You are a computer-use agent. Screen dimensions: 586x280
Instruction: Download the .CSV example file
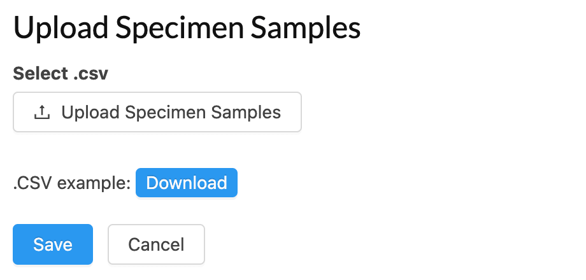point(187,183)
